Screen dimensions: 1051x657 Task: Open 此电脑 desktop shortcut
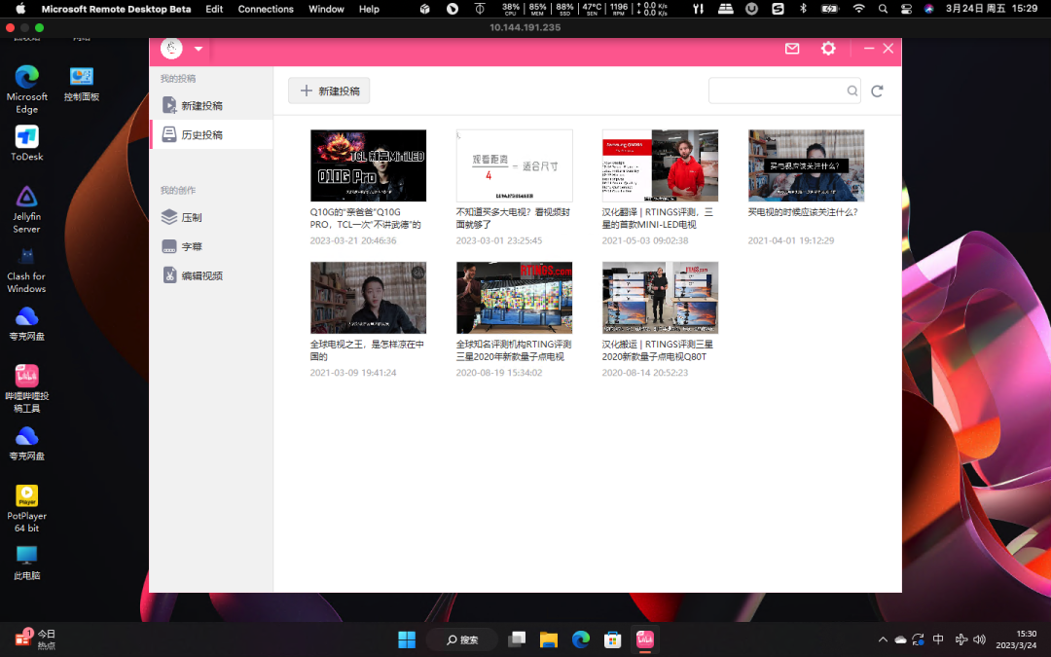(x=27, y=563)
